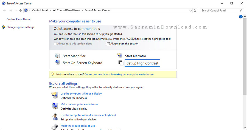Click the 'Use the computer without a display' icon
This screenshot has width=247, height=130.
[55, 95]
